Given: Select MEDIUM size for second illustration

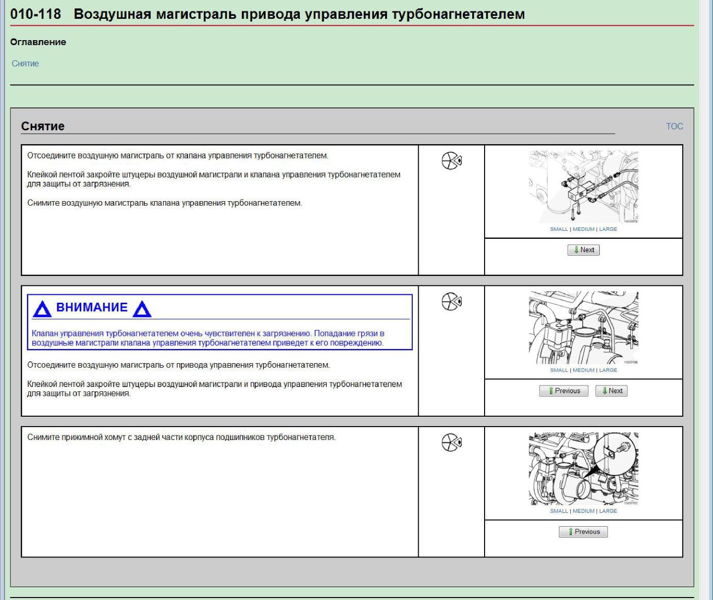Looking at the screenshot, I should 584,370.
